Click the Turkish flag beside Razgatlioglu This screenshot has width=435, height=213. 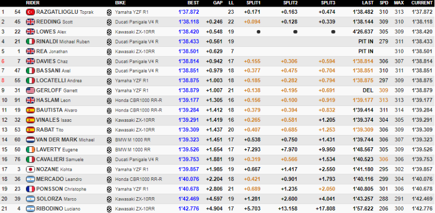[x=30, y=12]
